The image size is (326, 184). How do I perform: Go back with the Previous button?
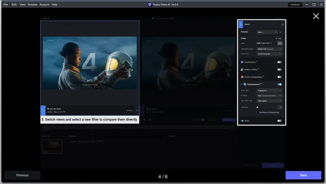(22, 175)
